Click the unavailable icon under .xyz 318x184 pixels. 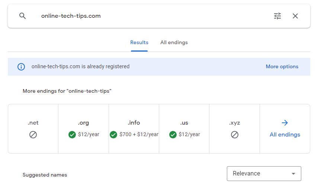point(234,135)
